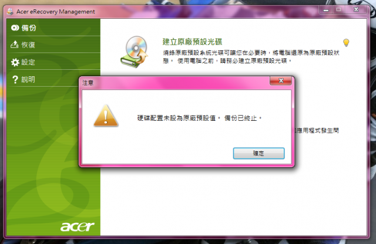Open the 建立原廠預設光碟 heading link
376x244 pixels.
pyautogui.click(x=192, y=42)
